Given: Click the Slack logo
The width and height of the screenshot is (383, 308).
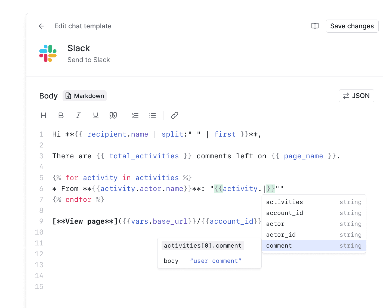Looking at the screenshot, I should click(x=48, y=53).
